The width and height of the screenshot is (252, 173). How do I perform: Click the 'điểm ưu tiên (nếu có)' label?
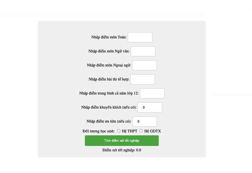tap(113, 121)
